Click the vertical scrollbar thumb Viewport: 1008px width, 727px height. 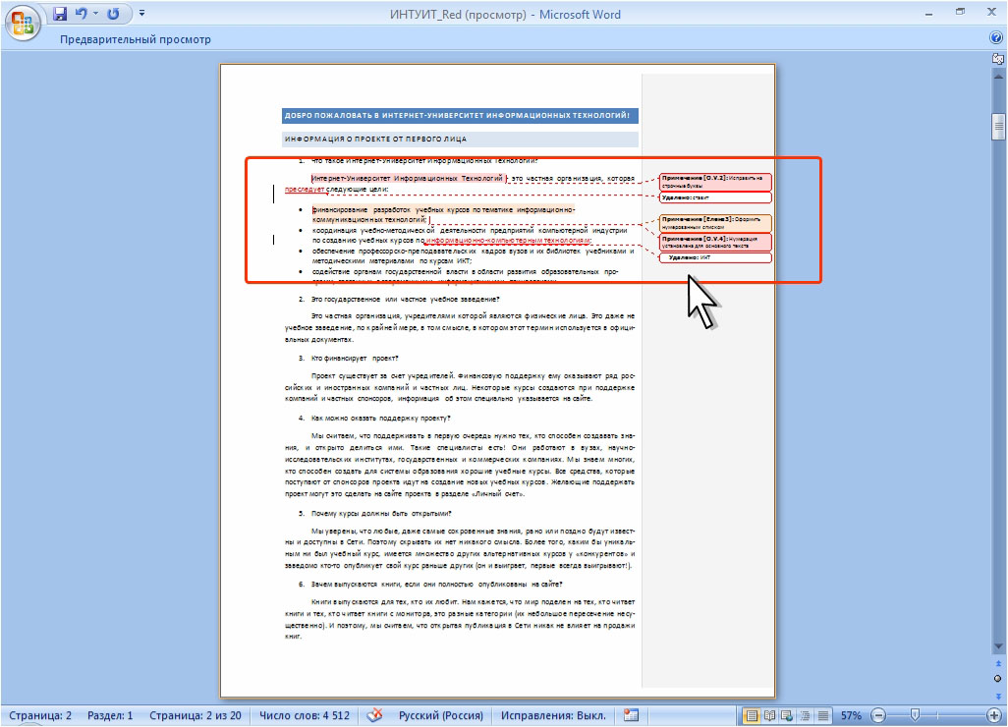tap(998, 127)
